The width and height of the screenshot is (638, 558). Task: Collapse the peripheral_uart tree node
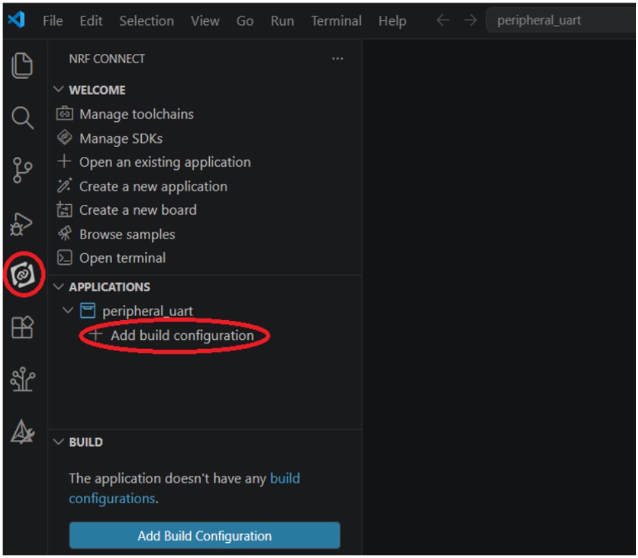68,310
